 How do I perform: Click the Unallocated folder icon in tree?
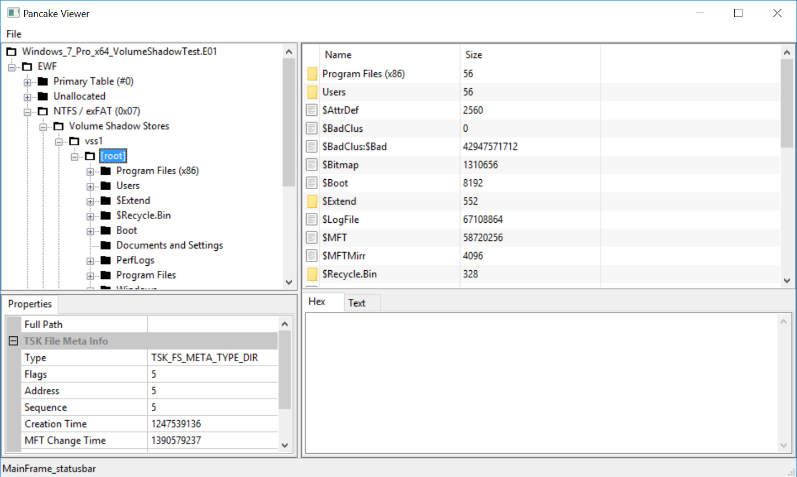pos(43,97)
